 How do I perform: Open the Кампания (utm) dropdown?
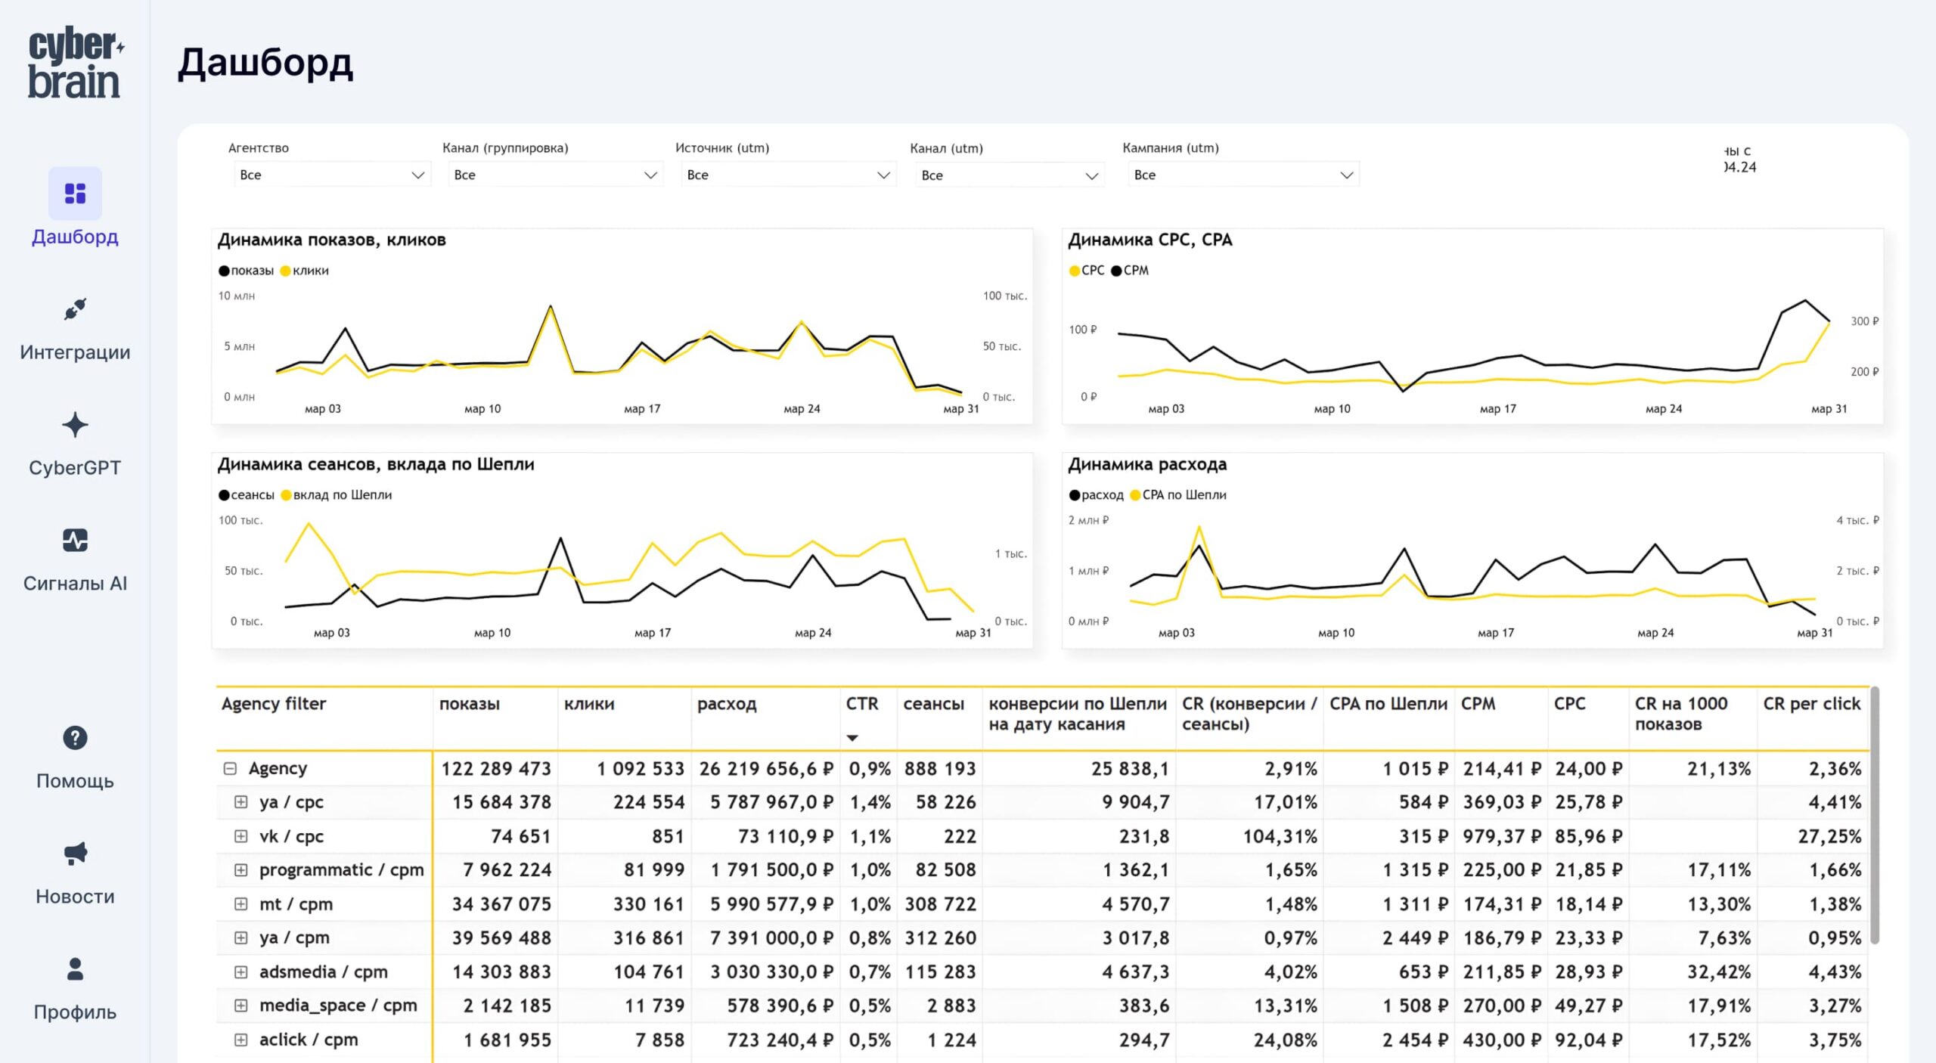pos(1243,175)
